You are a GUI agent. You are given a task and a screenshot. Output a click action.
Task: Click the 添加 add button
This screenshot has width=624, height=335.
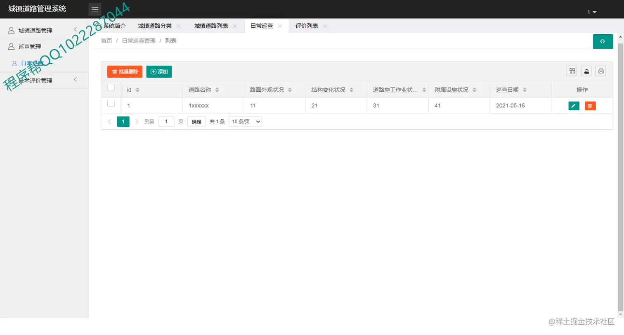coord(158,71)
